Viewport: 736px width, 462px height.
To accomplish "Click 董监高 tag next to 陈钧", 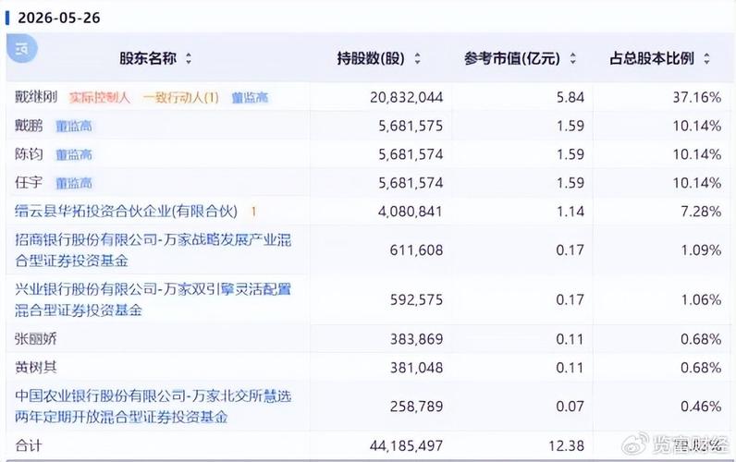I will pos(74,155).
